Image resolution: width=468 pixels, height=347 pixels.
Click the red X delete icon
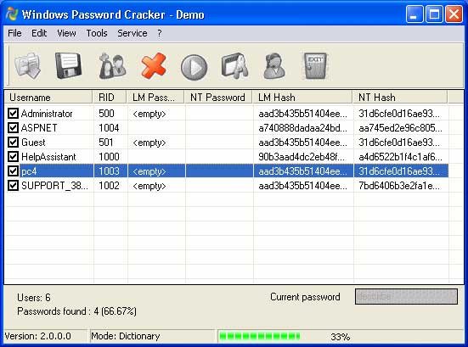point(154,66)
